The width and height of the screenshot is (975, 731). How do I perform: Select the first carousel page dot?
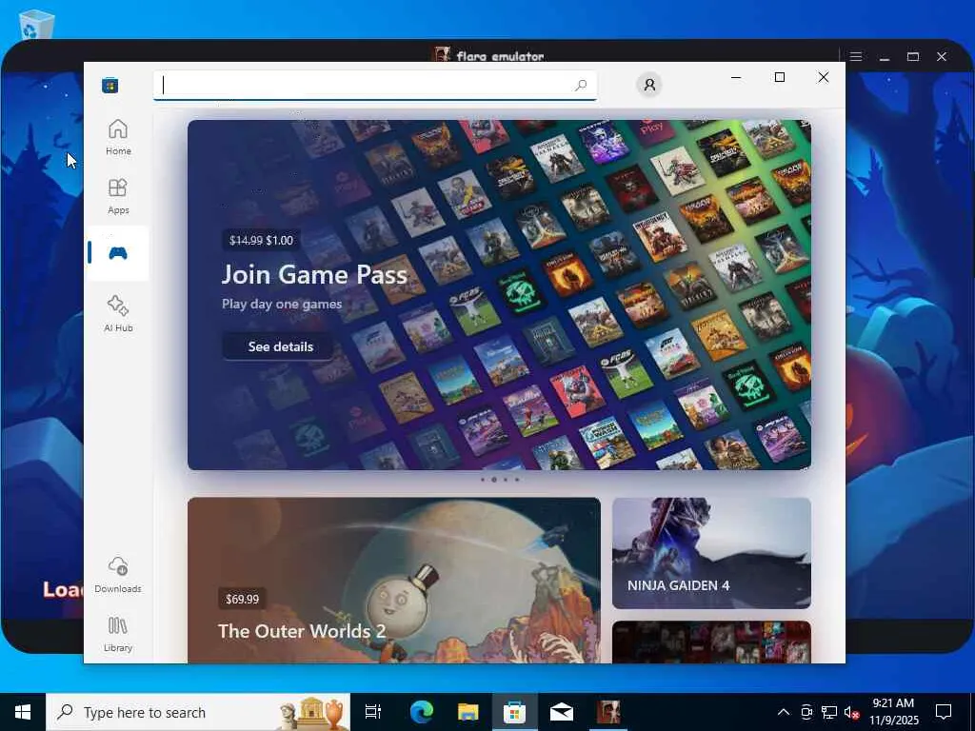(483, 480)
